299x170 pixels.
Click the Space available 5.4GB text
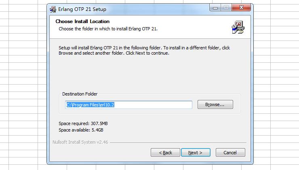pos(81,130)
